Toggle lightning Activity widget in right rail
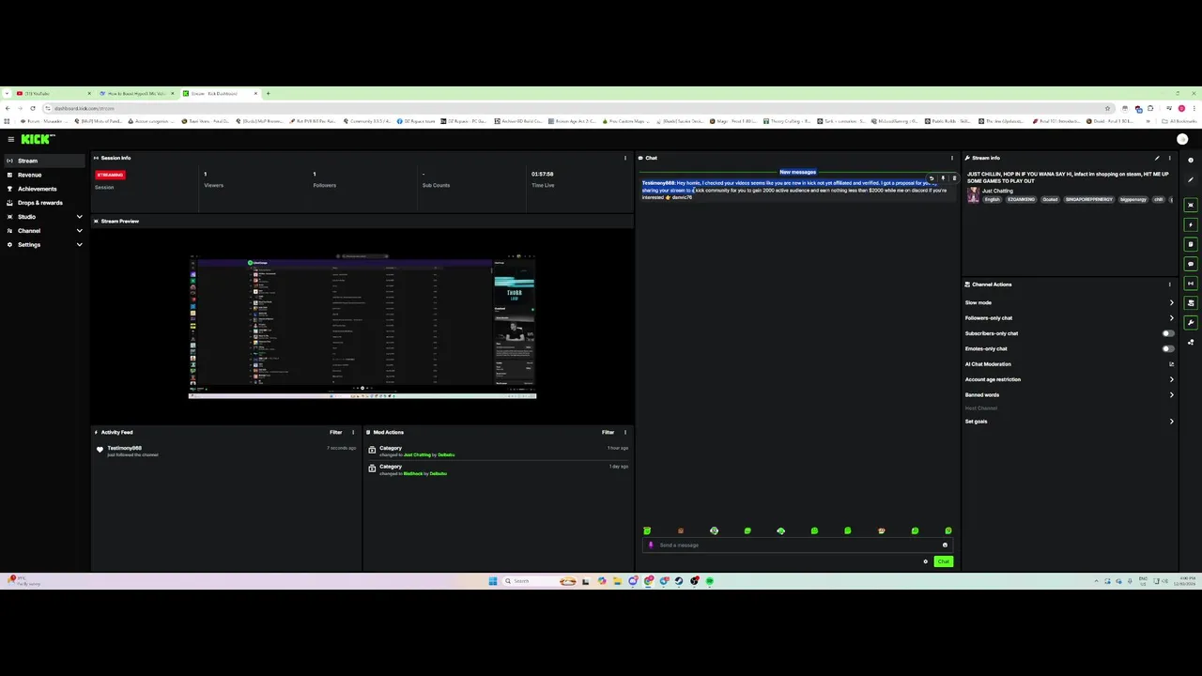This screenshot has width=1202, height=676. click(1191, 224)
